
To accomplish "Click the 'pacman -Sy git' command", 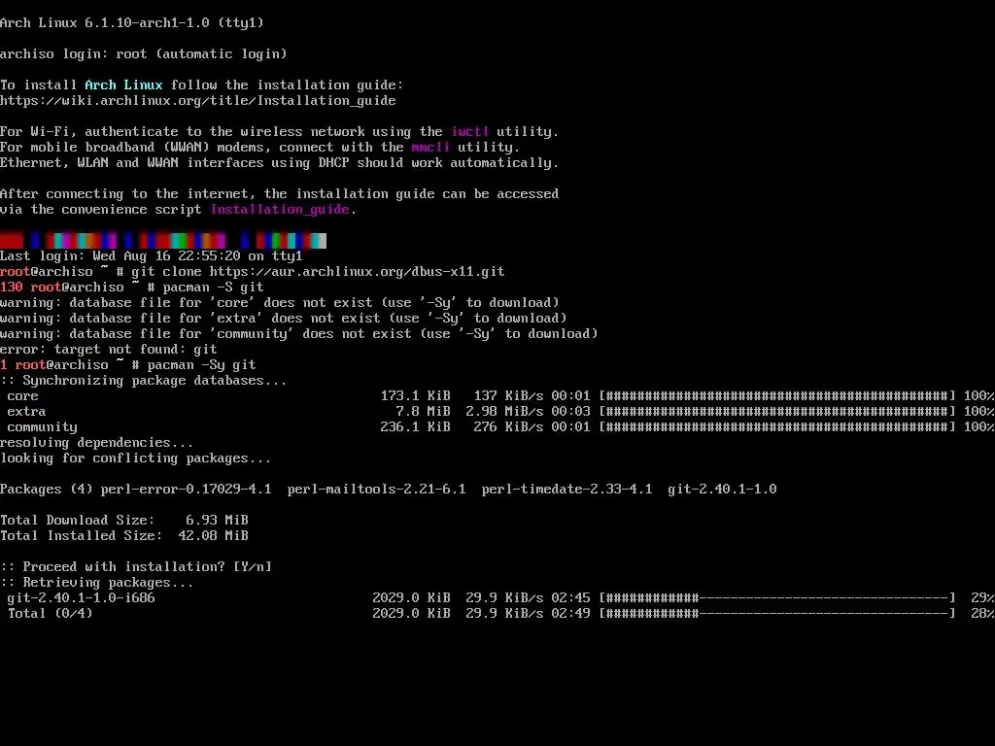I will [x=202, y=365].
